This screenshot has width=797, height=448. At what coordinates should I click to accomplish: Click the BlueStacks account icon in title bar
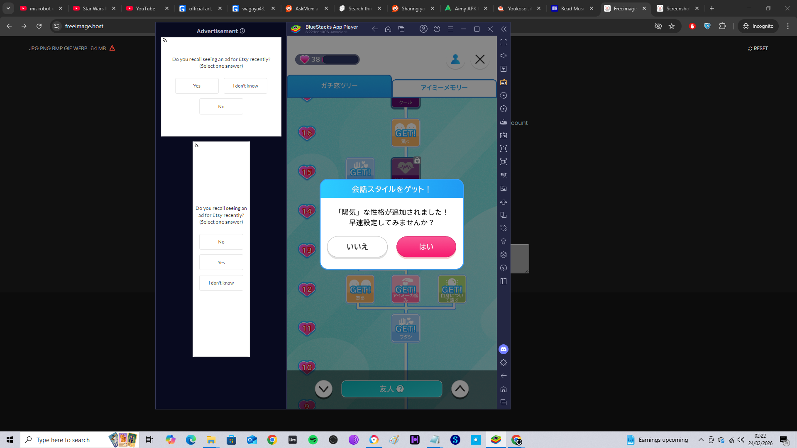[x=423, y=29]
